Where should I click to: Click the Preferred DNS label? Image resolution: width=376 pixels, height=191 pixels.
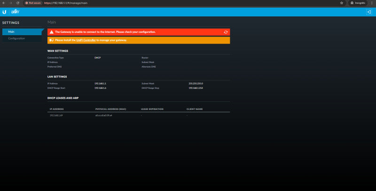tap(55, 67)
